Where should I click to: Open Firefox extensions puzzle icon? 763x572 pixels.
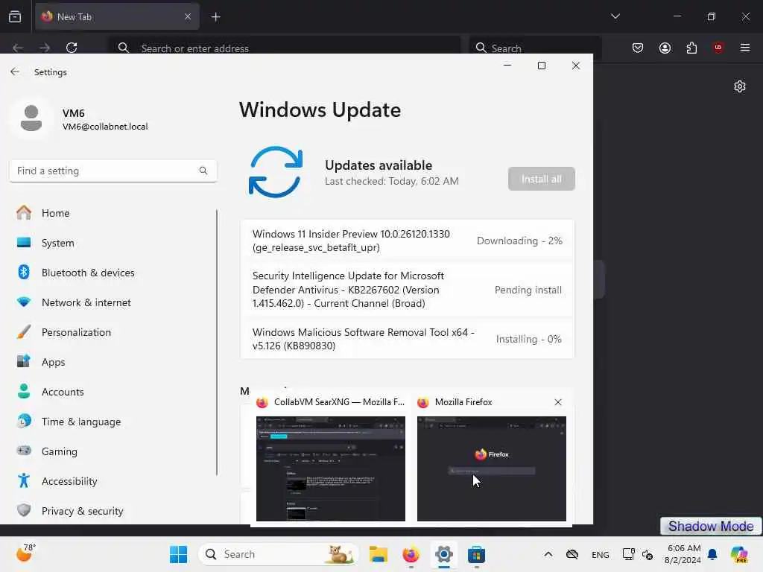coord(691,48)
